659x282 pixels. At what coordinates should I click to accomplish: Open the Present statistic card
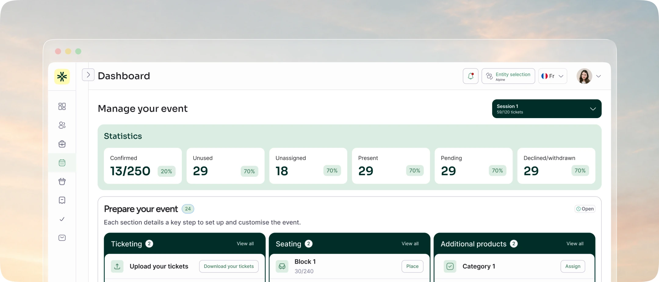391,166
